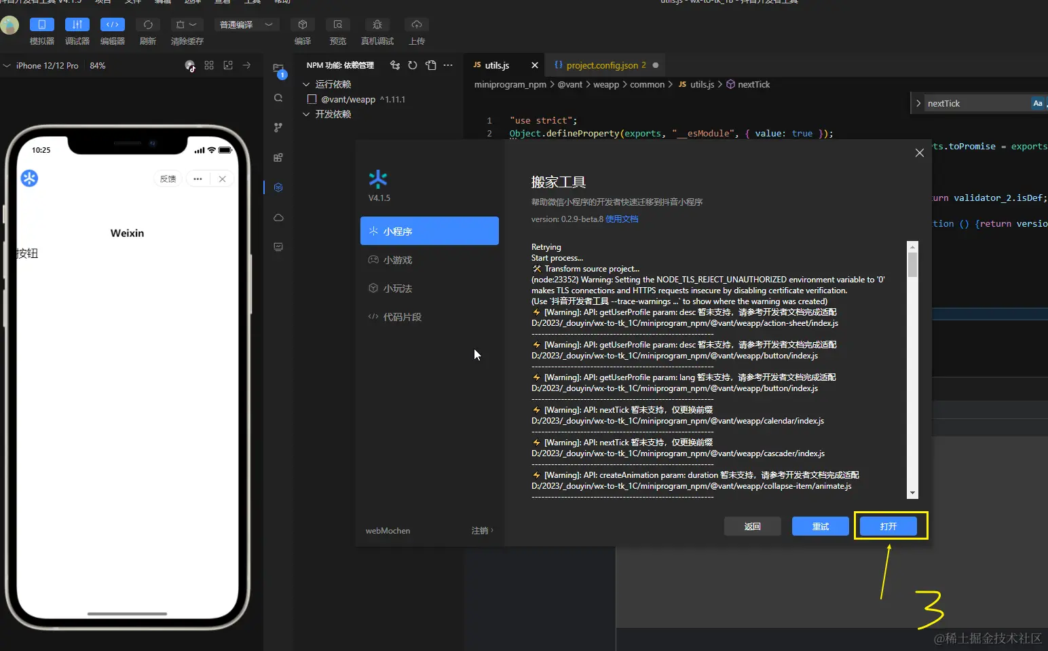Open the extensions view in activity bar
The height and width of the screenshot is (651, 1048).
[x=278, y=157]
